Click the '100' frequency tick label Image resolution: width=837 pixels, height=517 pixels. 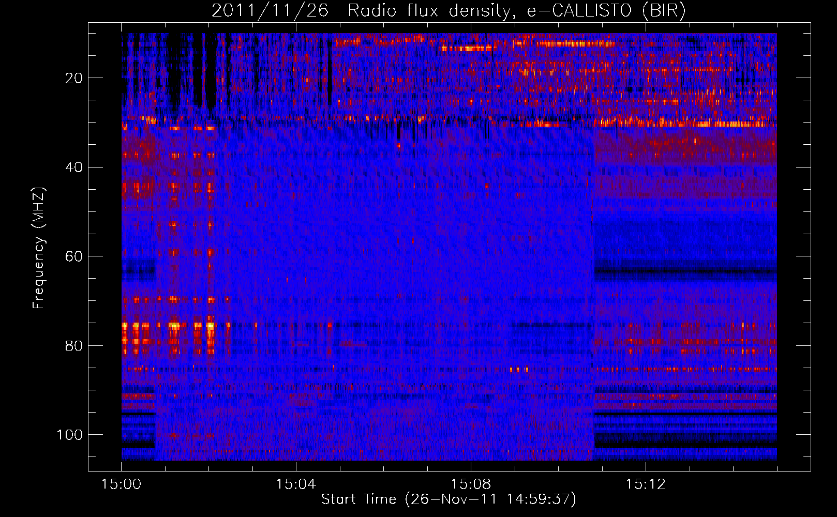70,435
